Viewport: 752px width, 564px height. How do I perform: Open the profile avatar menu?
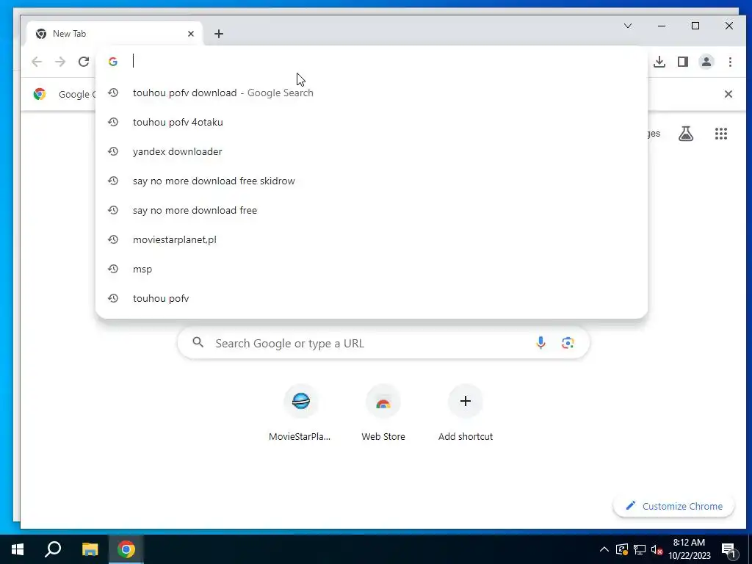[706, 62]
